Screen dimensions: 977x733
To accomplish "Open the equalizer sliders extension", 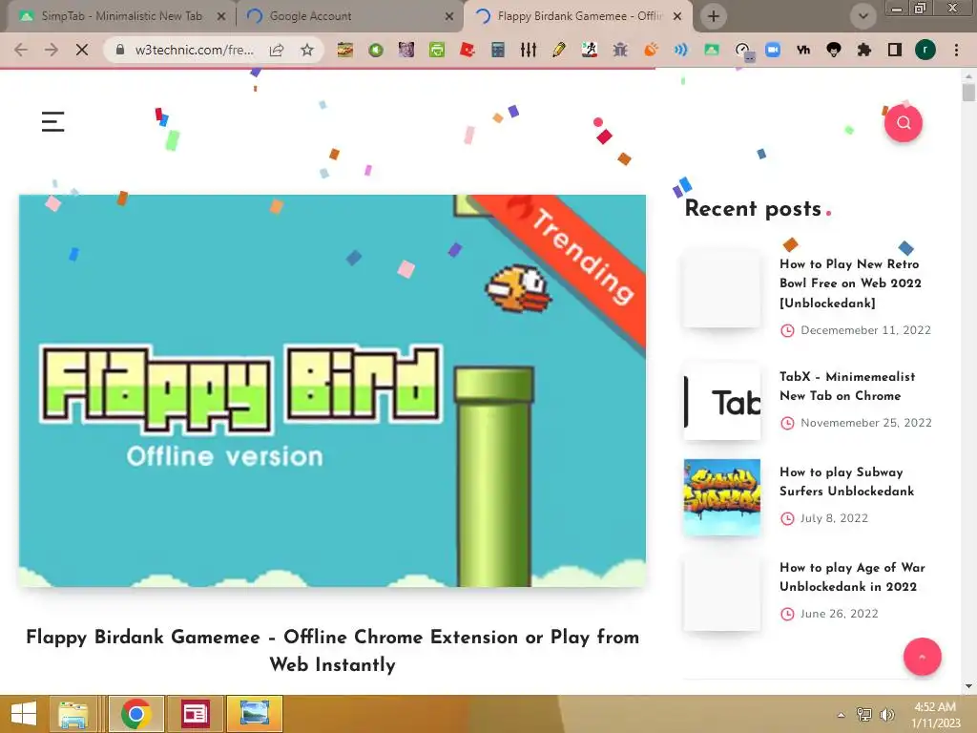I will [x=529, y=50].
